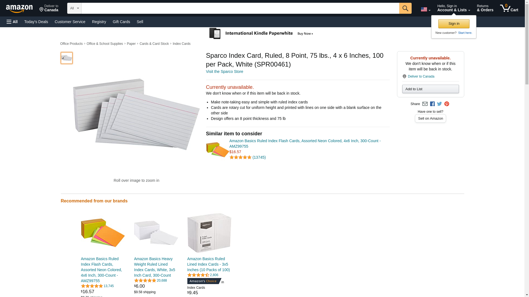Click into the Amazon search field
The width and height of the screenshot is (529, 297).
(240, 8)
